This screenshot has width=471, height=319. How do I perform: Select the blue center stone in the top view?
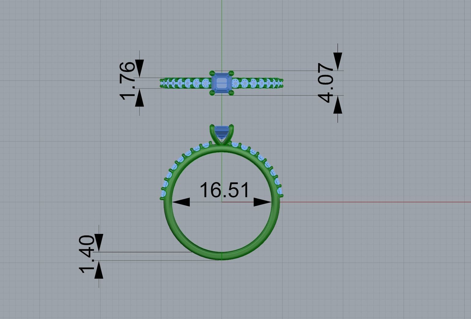[222, 83]
